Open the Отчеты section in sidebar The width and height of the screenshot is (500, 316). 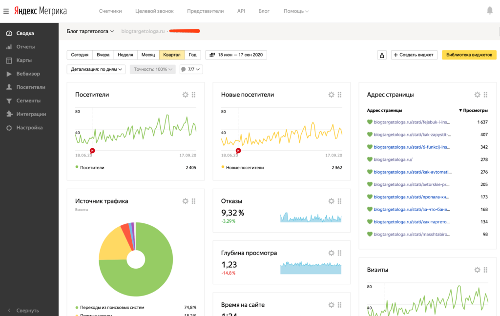tap(25, 47)
